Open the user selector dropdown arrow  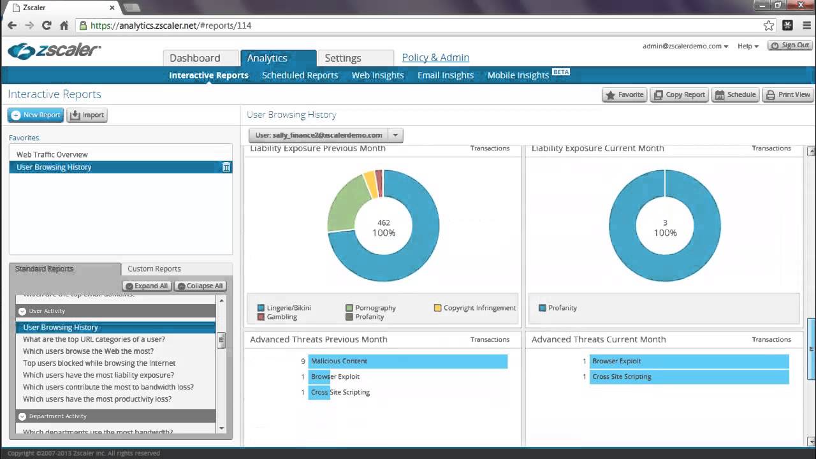click(395, 135)
